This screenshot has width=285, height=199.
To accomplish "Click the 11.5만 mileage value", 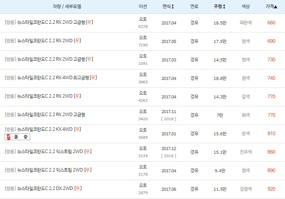I will 220,189.
